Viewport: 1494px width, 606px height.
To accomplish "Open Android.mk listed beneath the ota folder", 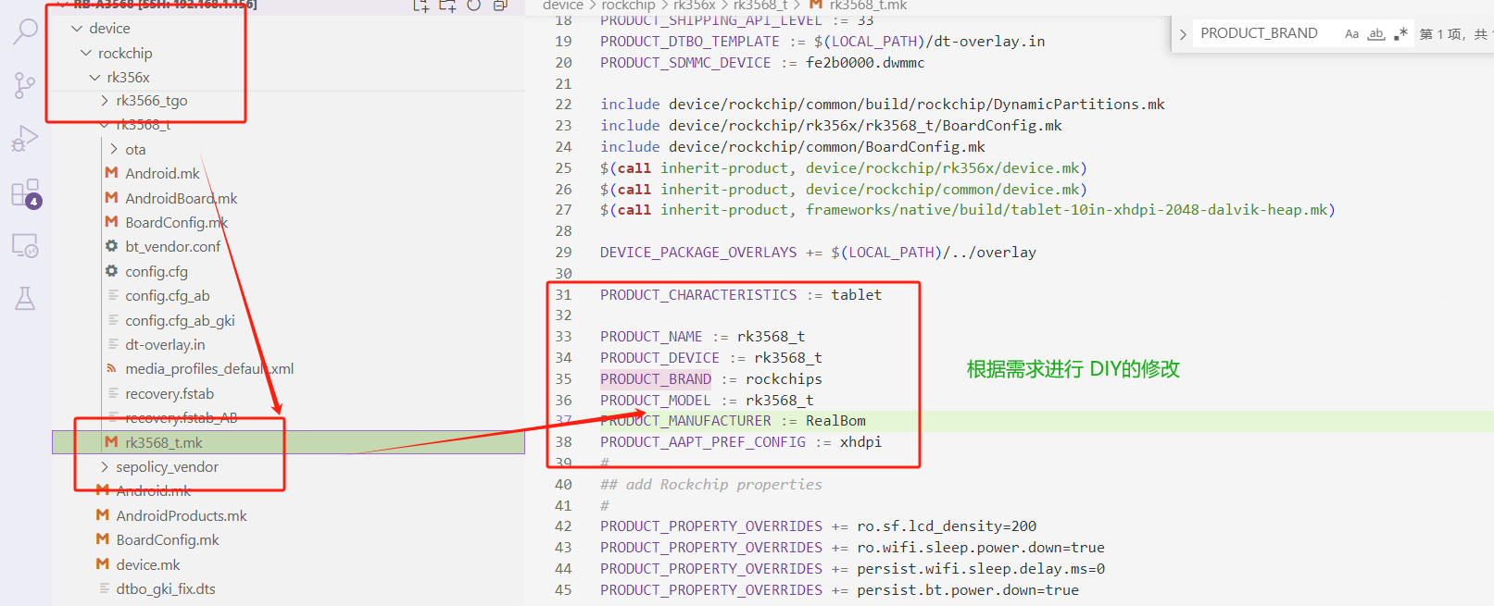I will (x=162, y=173).
